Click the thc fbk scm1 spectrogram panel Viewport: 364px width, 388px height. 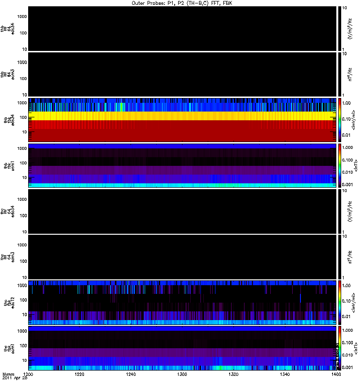tap(182, 348)
